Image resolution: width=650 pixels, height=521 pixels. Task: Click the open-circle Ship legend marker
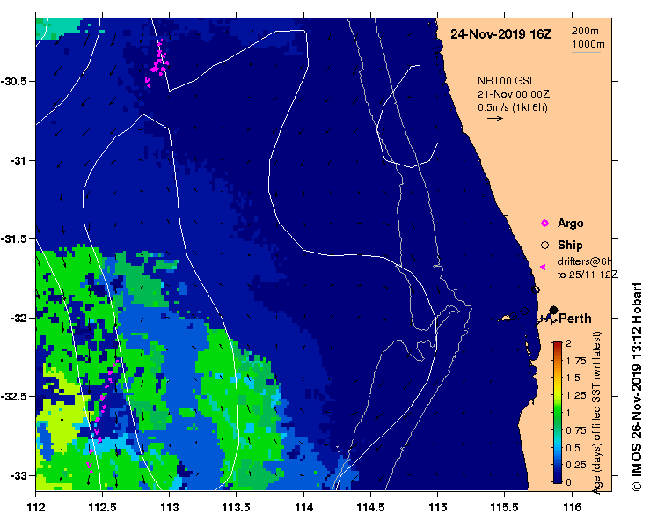544,246
